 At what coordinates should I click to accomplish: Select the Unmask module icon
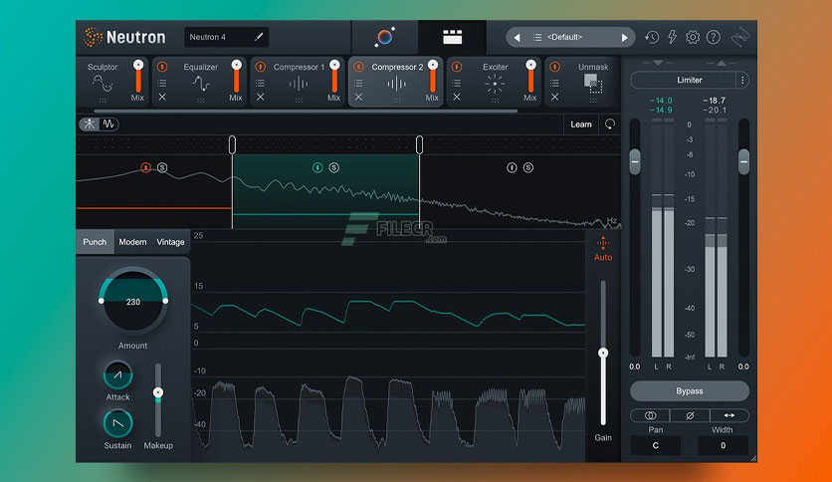593,84
